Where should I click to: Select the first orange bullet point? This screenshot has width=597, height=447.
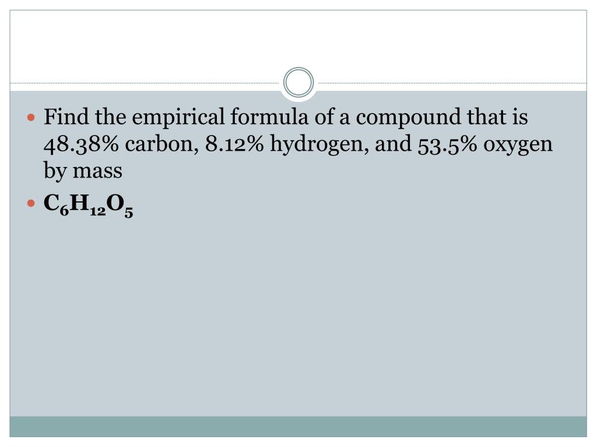31,117
